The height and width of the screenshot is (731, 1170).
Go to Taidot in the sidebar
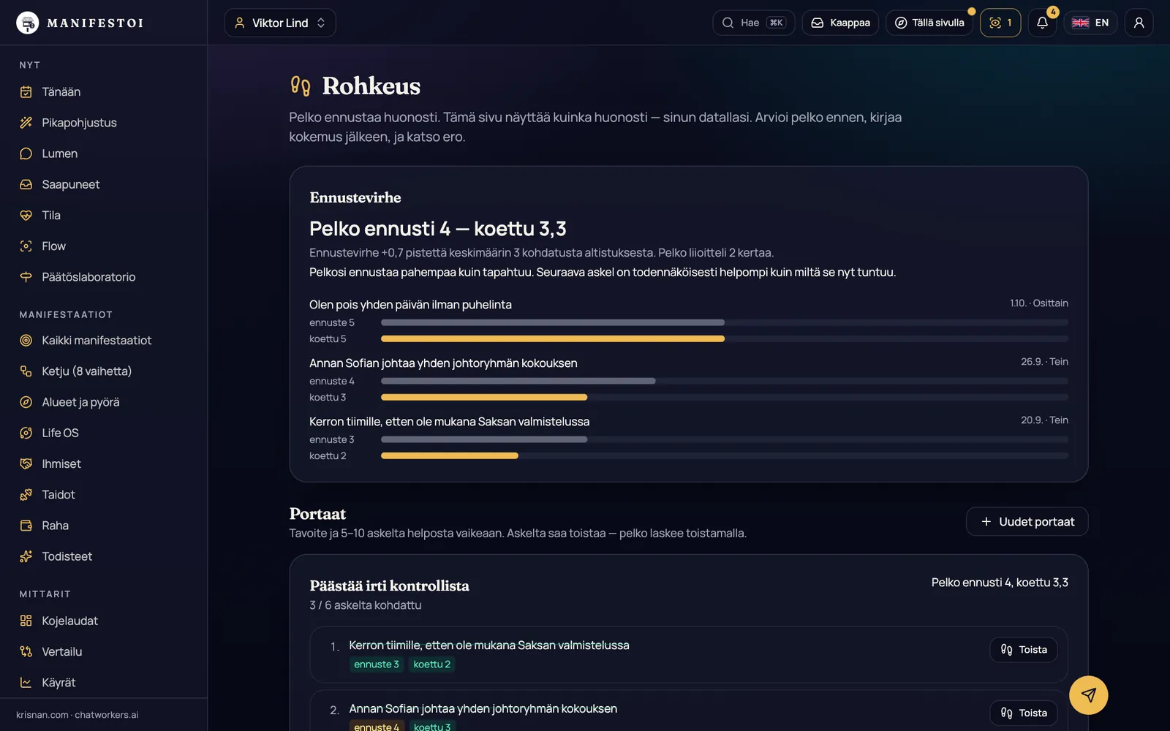pyautogui.click(x=58, y=495)
